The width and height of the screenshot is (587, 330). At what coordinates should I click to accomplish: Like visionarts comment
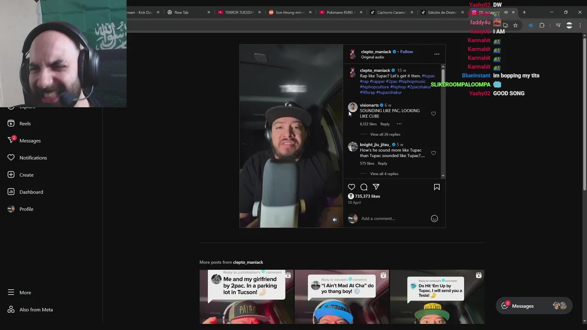pos(433,113)
